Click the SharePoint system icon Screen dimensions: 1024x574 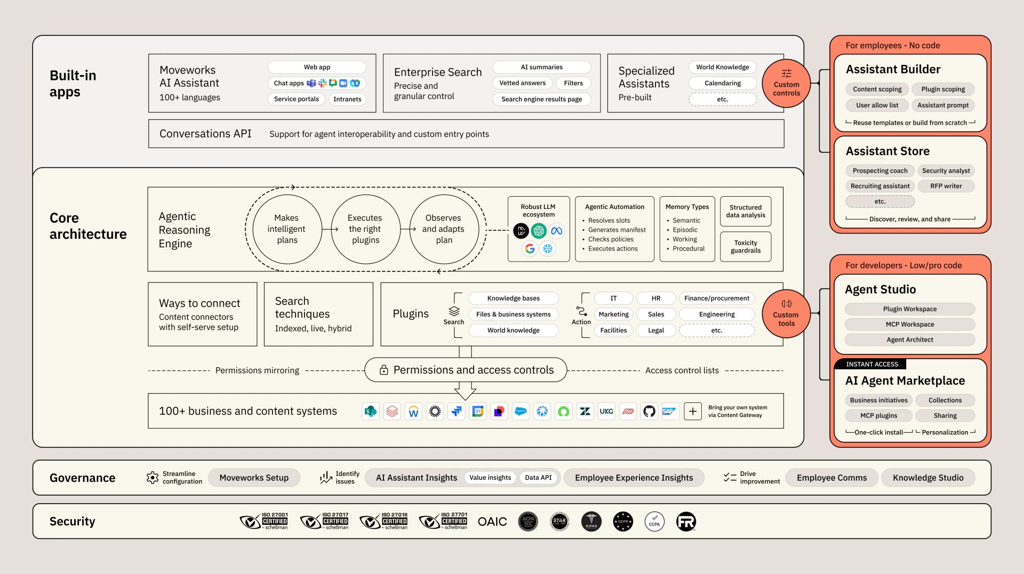click(371, 411)
